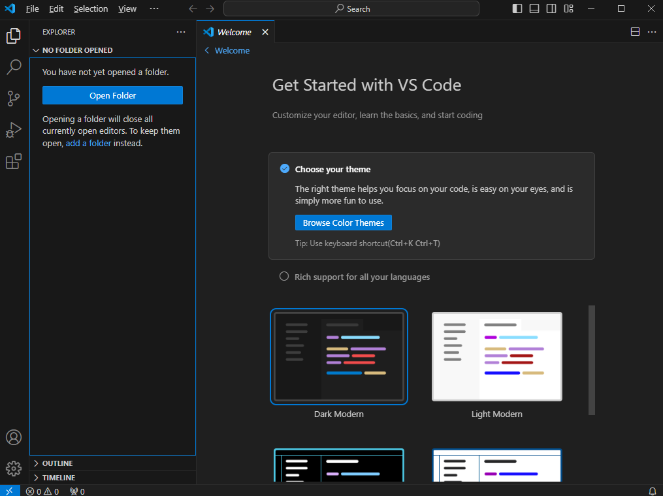Screen dimensions: 663x496
Task: Click the Accounts icon in the activity bar
Action: click(x=14, y=437)
